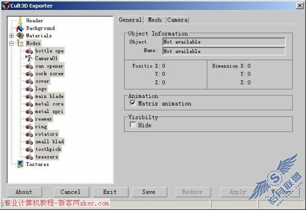Click the rotators node icon
The height and width of the screenshot is (210, 306).
(x=29, y=134)
